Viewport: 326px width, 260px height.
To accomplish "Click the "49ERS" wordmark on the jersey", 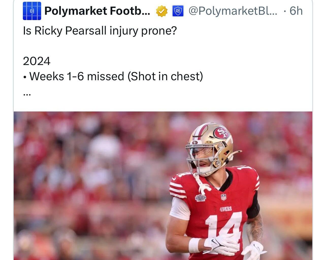I will tap(226, 209).
